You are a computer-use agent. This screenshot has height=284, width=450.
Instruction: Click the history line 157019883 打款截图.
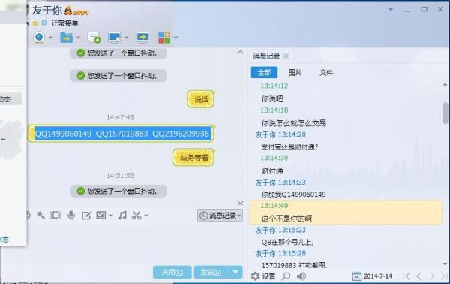pos(294,265)
